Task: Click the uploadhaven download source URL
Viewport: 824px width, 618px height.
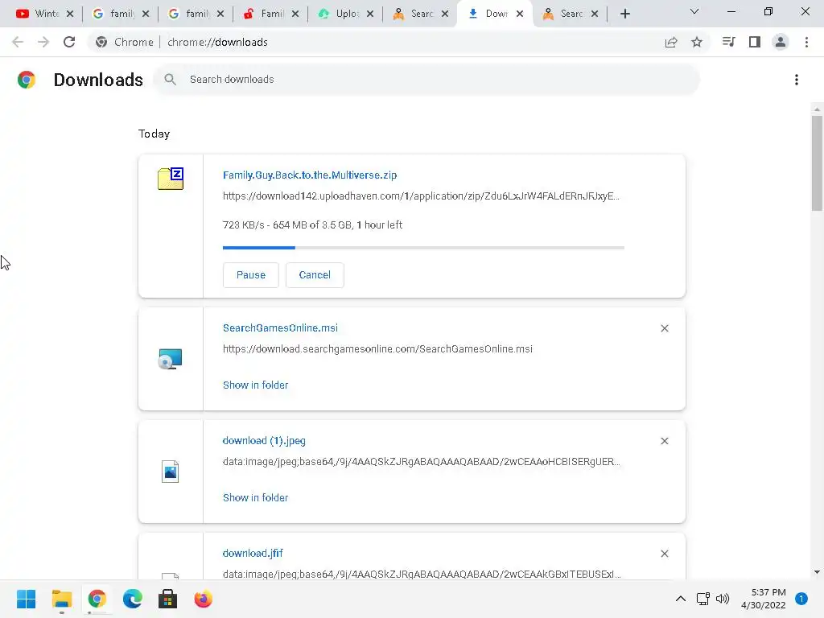Action: coord(421,196)
